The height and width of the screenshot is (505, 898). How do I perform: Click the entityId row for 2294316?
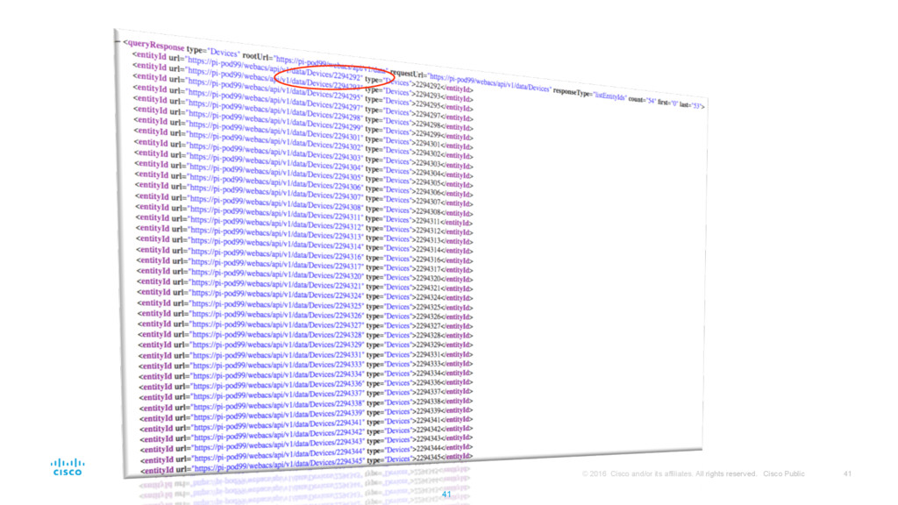pos(305,257)
